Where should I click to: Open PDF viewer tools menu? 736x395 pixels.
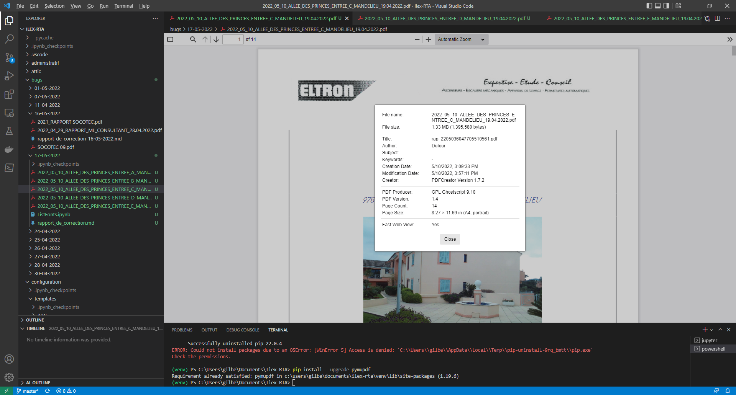(730, 39)
